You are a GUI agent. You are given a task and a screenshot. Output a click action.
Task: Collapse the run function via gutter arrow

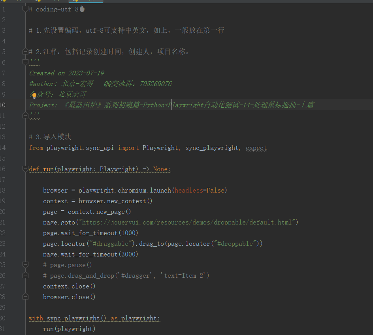click(25, 168)
